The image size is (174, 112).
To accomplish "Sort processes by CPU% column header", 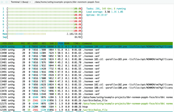I will click(60, 43).
